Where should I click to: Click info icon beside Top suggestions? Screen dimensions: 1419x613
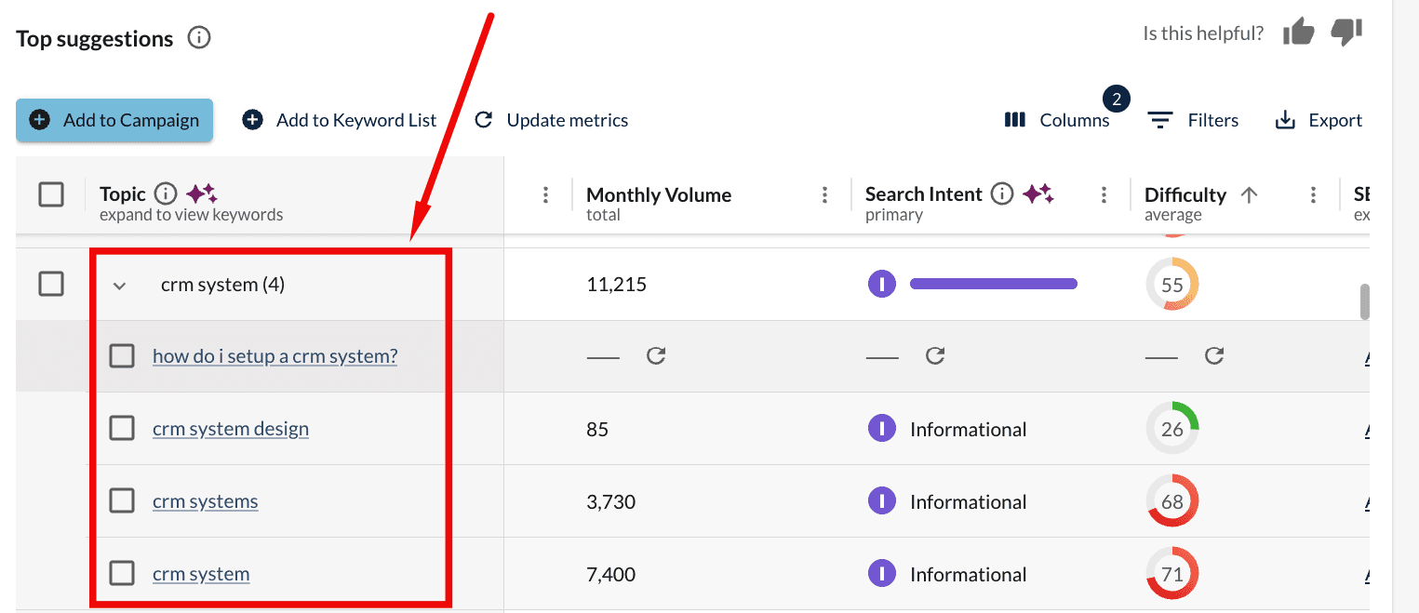[199, 38]
